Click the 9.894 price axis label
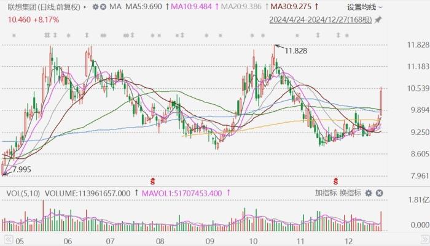The image size is (430, 246). tap(420, 110)
